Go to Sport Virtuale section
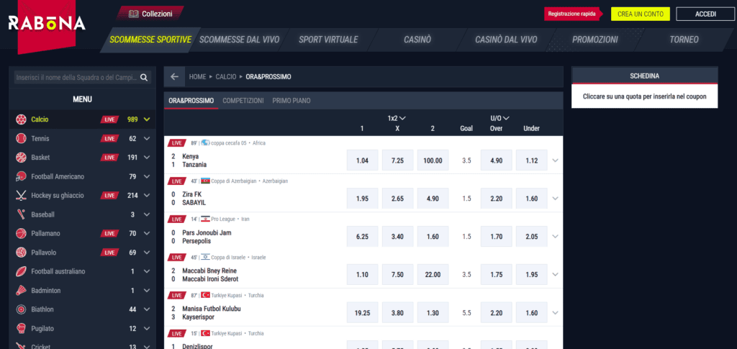 click(x=328, y=40)
